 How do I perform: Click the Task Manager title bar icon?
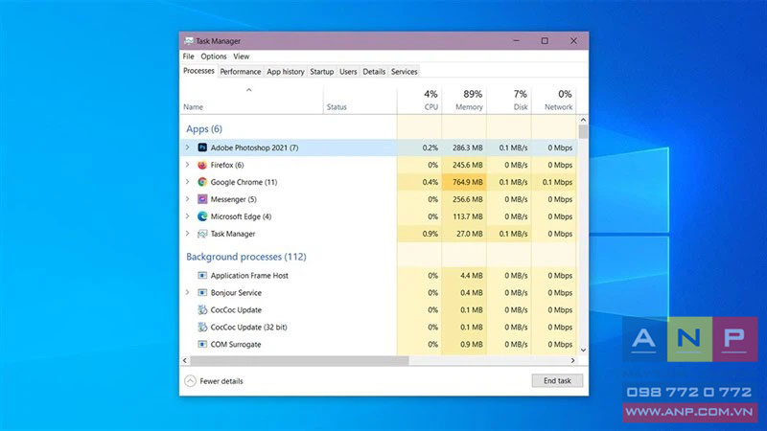(188, 41)
